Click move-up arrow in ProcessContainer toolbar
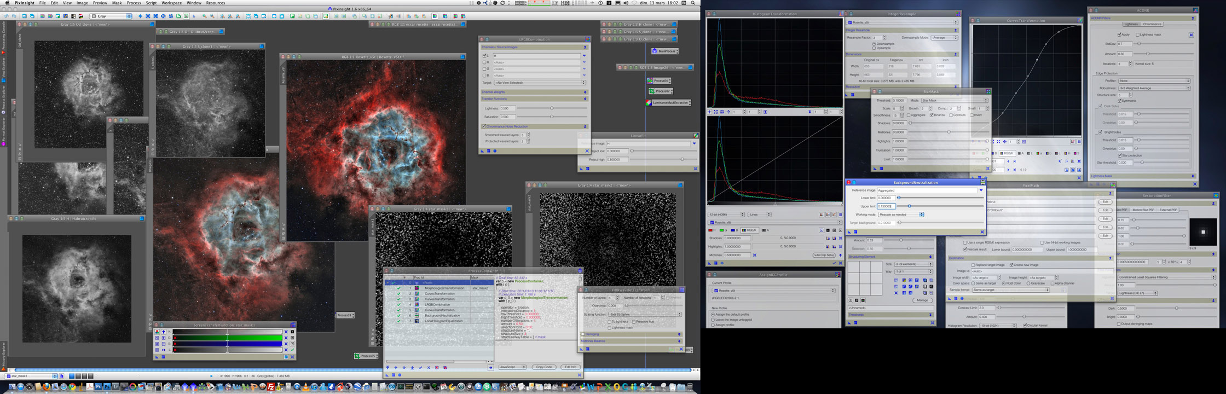Screen dimensions: 1226x394 coord(396,368)
